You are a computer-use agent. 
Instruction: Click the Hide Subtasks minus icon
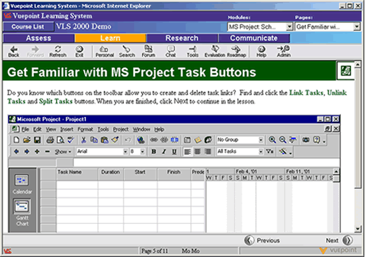pyautogui.click(x=47, y=152)
